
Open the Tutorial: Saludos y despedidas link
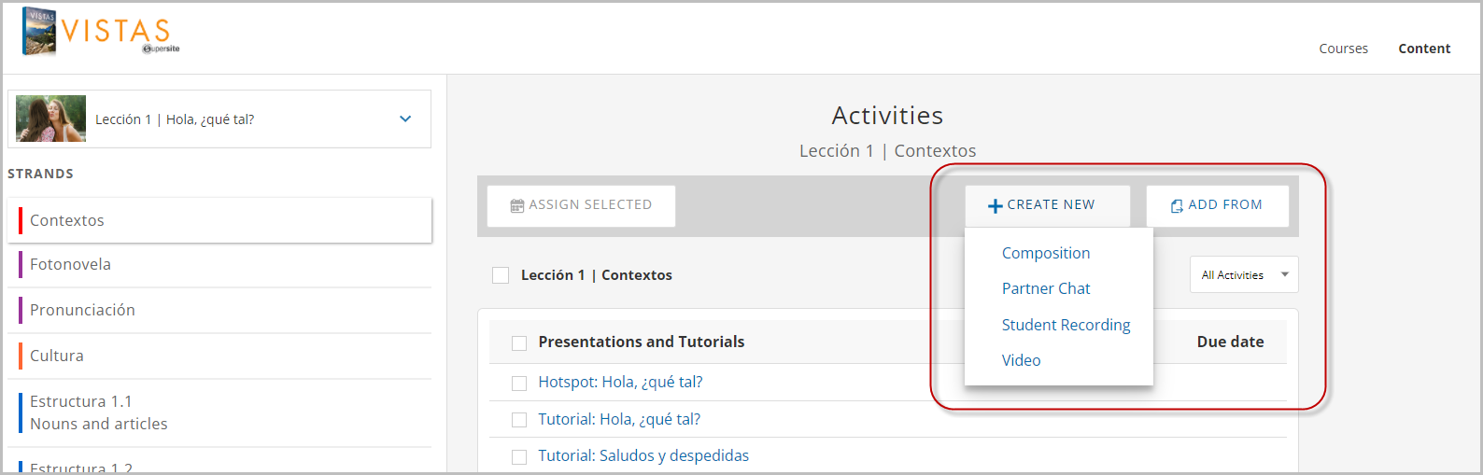click(x=643, y=455)
